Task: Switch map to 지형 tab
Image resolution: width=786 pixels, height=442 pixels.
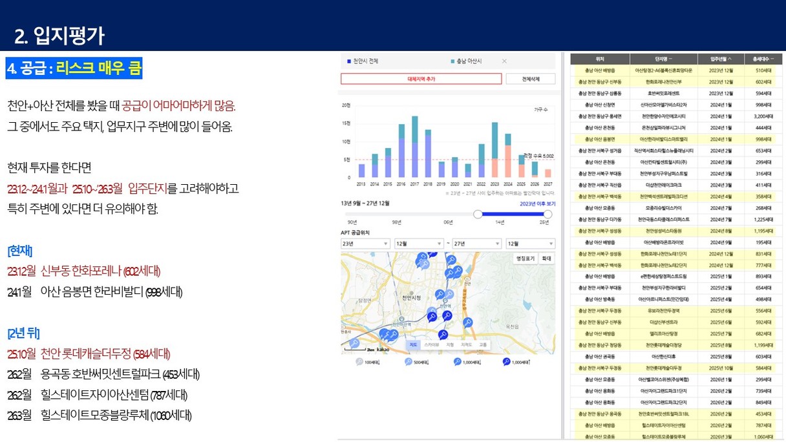Action: click(x=450, y=345)
